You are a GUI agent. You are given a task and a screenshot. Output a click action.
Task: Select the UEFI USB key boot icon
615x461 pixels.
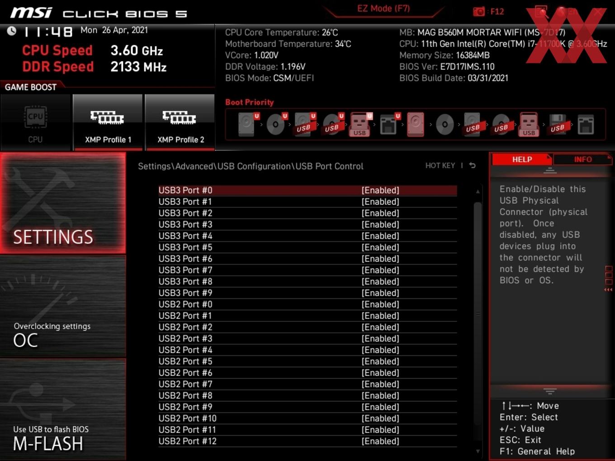point(360,124)
